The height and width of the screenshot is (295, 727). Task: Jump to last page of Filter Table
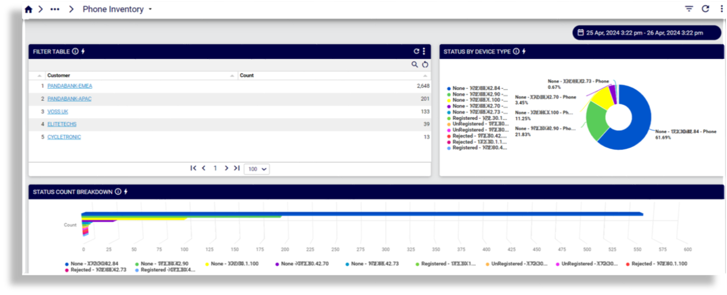236,168
